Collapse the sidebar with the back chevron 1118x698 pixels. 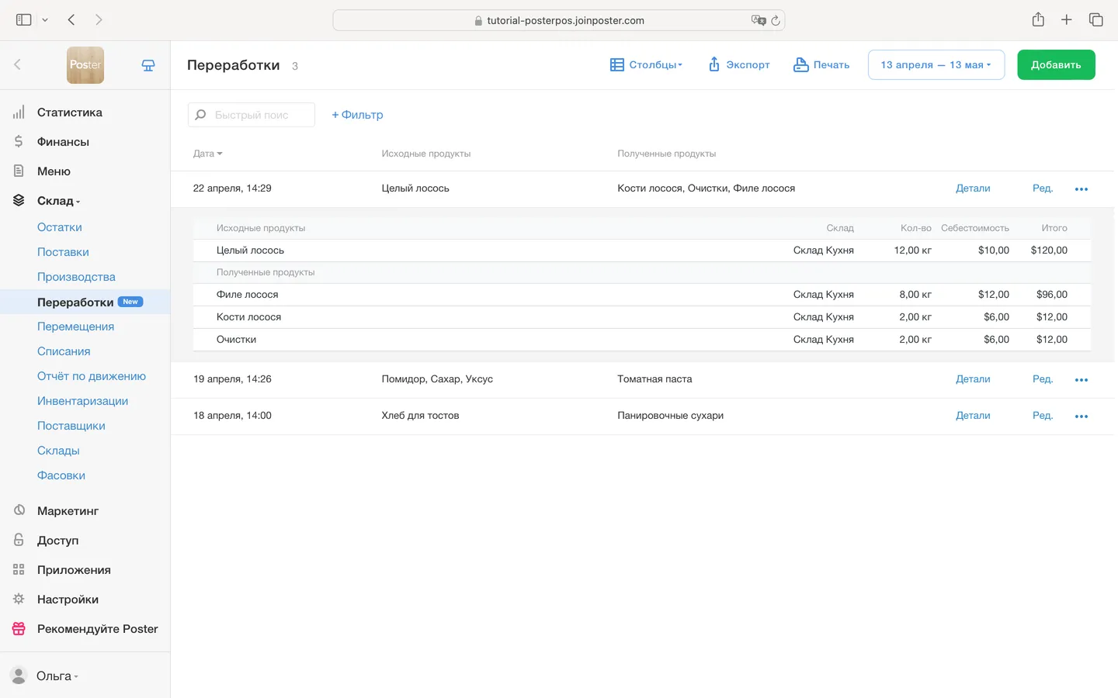[x=18, y=65]
